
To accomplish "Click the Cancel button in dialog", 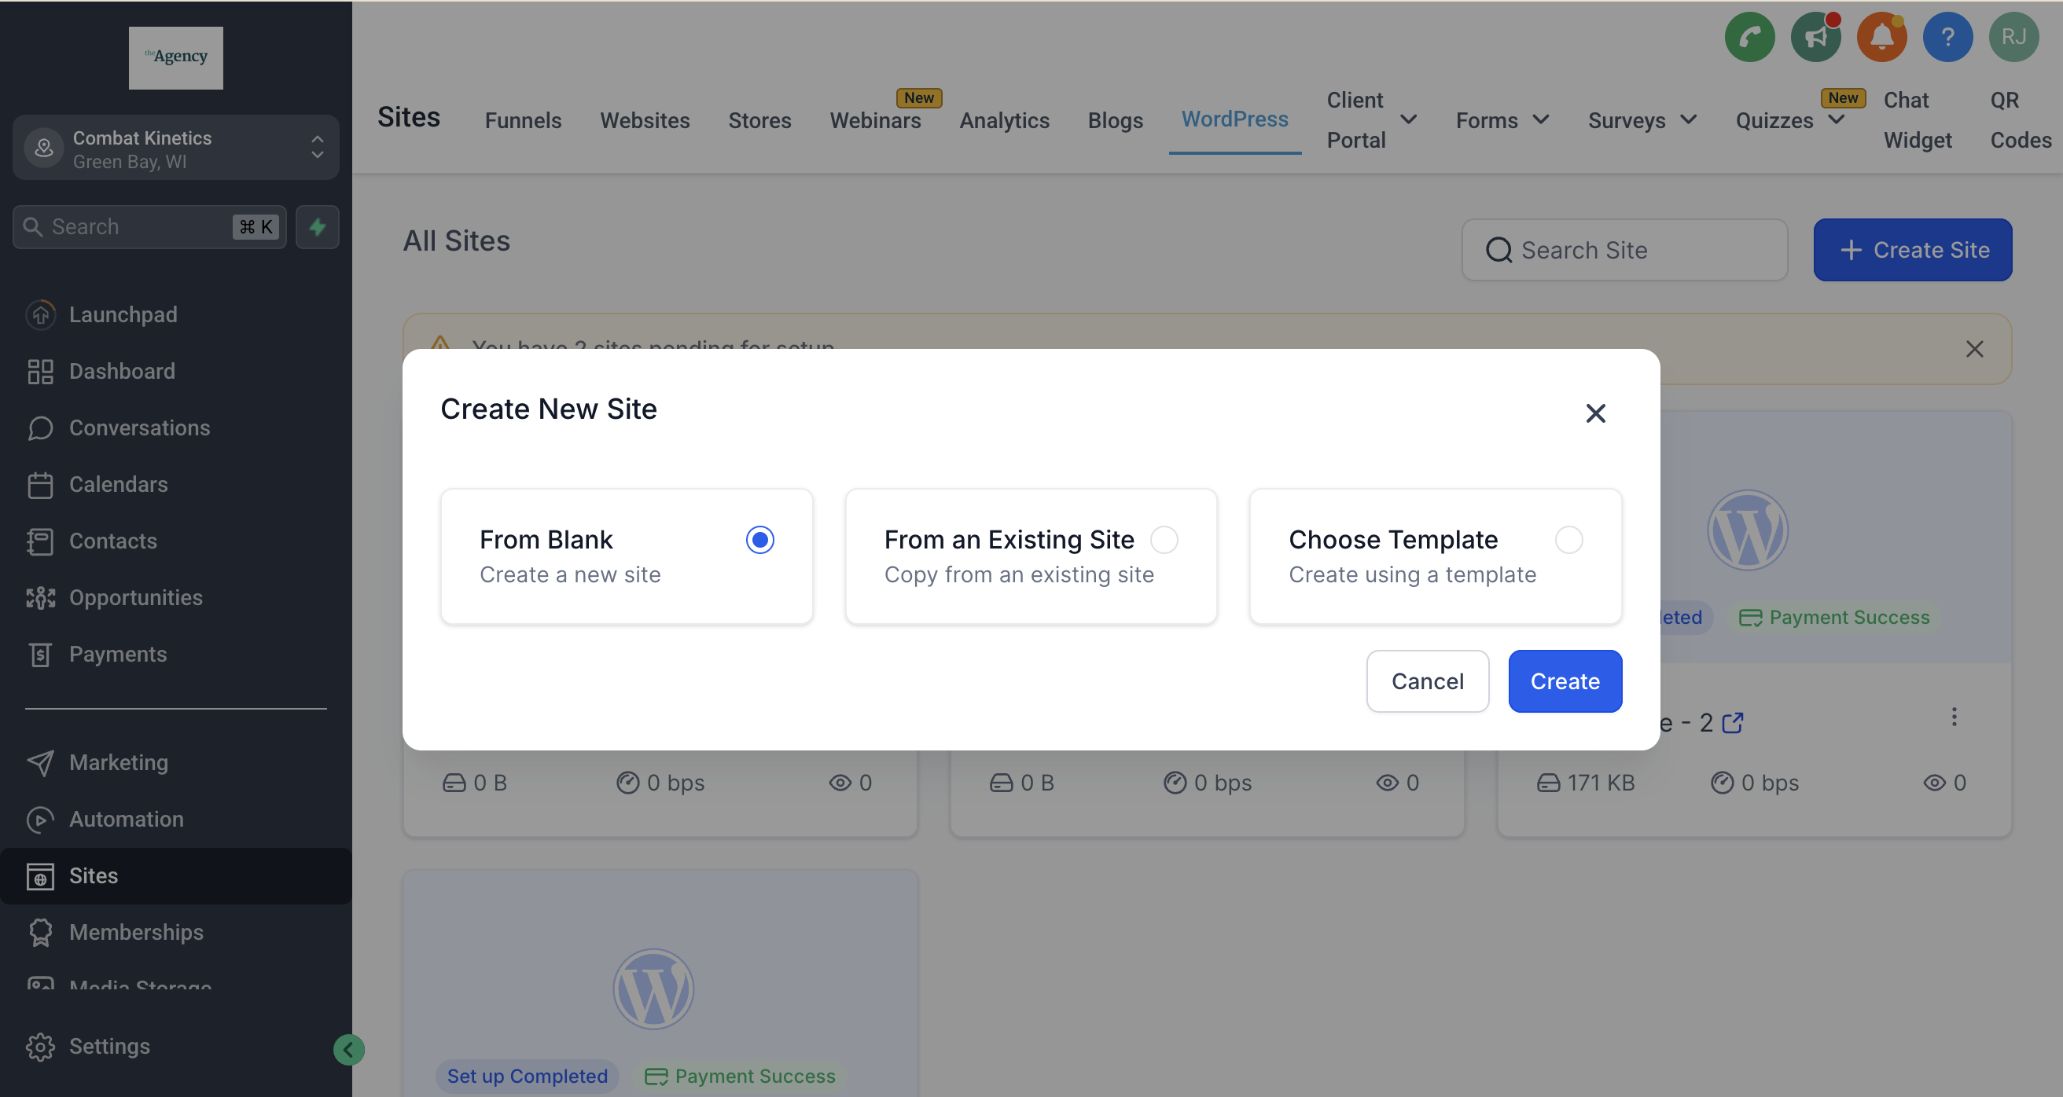I will [1427, 681].
